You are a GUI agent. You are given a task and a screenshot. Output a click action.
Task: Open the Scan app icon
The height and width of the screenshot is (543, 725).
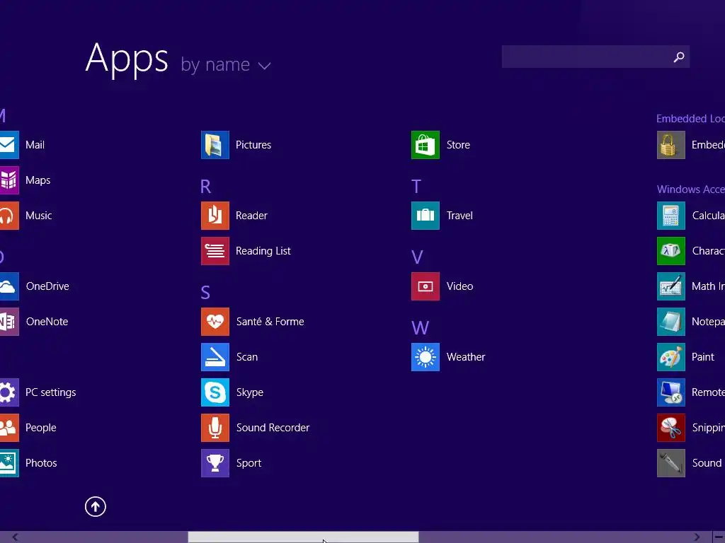[215, 357]
